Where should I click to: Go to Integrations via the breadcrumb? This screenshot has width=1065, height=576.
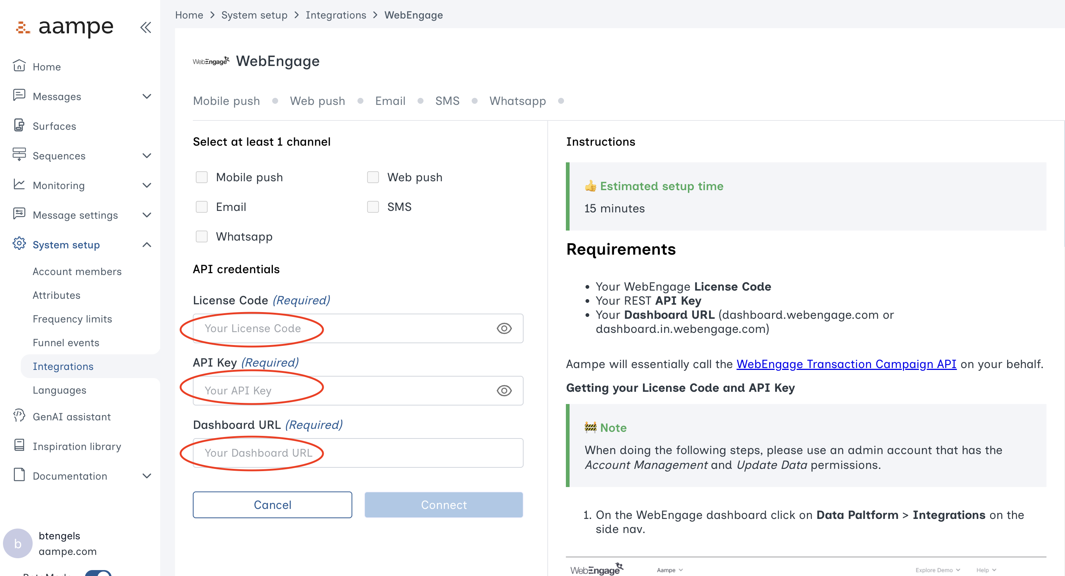(x=336, y=15)
